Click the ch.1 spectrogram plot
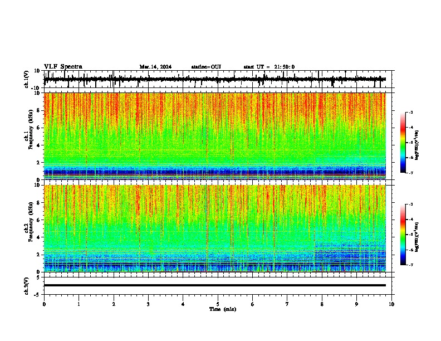 click(215, 136)
